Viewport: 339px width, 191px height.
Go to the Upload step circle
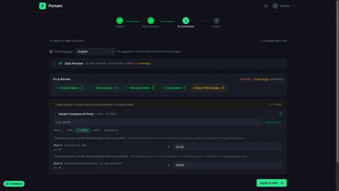point(119,20)
